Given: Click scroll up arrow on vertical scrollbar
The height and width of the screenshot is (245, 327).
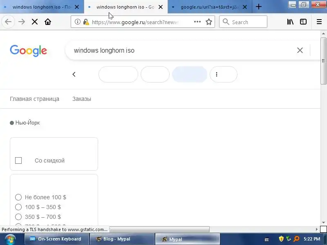Looking at the screenshot, I should pos(323,33).
